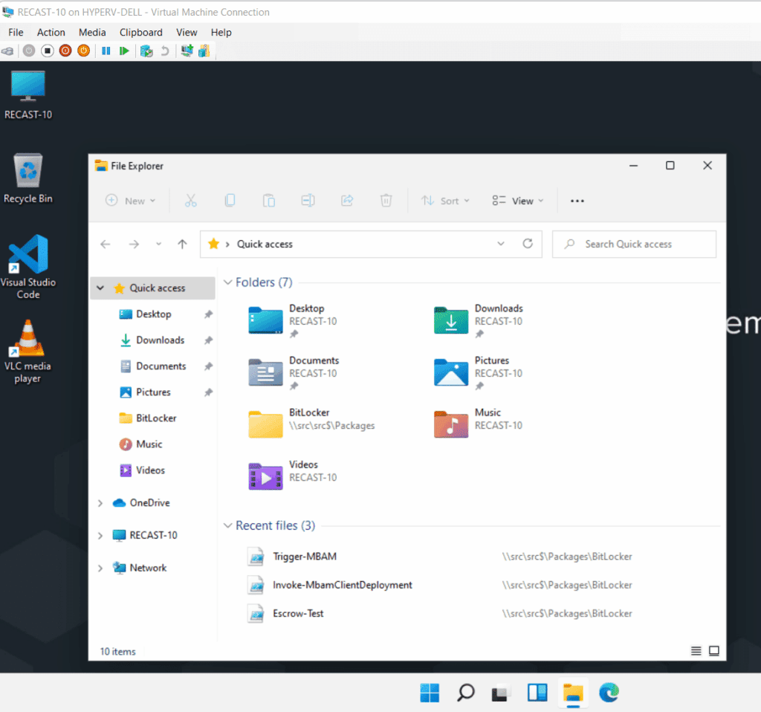The height and width of the screenshot is (712, 761).
Task: Collapse the Recent files section
Action: click(x=227, y=525)
